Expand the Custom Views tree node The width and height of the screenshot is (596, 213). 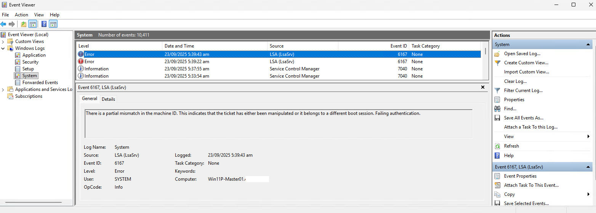[x=3, y=41]
